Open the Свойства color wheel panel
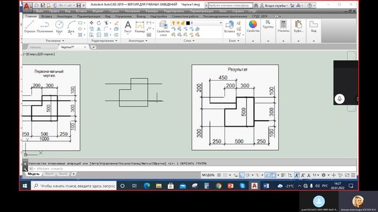Image resolution: width=378 pixels, height=212 pixels. pyautogui.click(x=253, y=26)
